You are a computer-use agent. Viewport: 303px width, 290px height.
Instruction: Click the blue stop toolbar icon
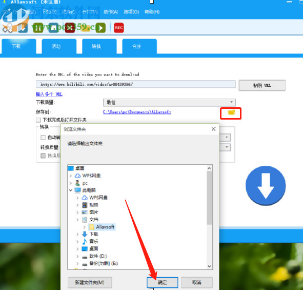tap(53, 28)
